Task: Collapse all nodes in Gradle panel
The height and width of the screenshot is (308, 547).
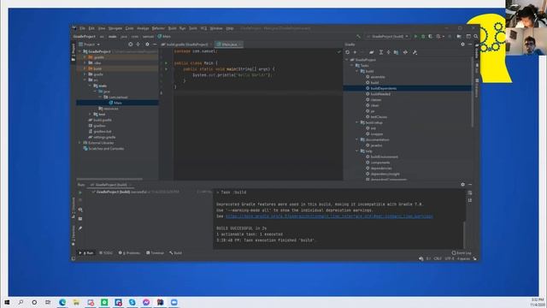Action: point(388,52)
